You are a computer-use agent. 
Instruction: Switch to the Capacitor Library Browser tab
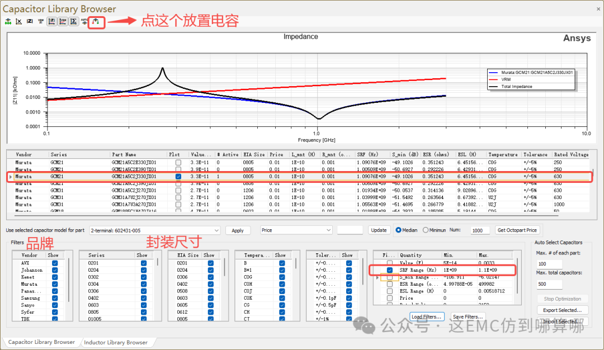[x=41, y=342]
